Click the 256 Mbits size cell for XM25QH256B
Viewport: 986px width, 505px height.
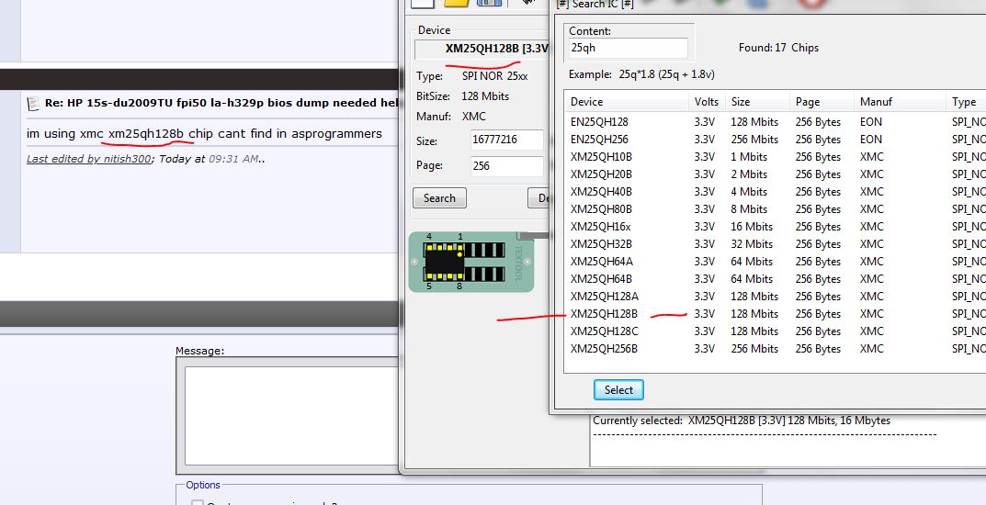754,349
